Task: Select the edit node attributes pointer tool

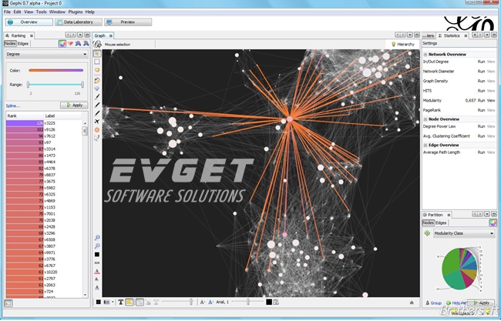Action: 97,138
